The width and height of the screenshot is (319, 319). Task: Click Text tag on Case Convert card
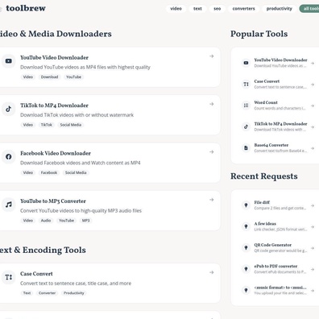tap(27, 292)
